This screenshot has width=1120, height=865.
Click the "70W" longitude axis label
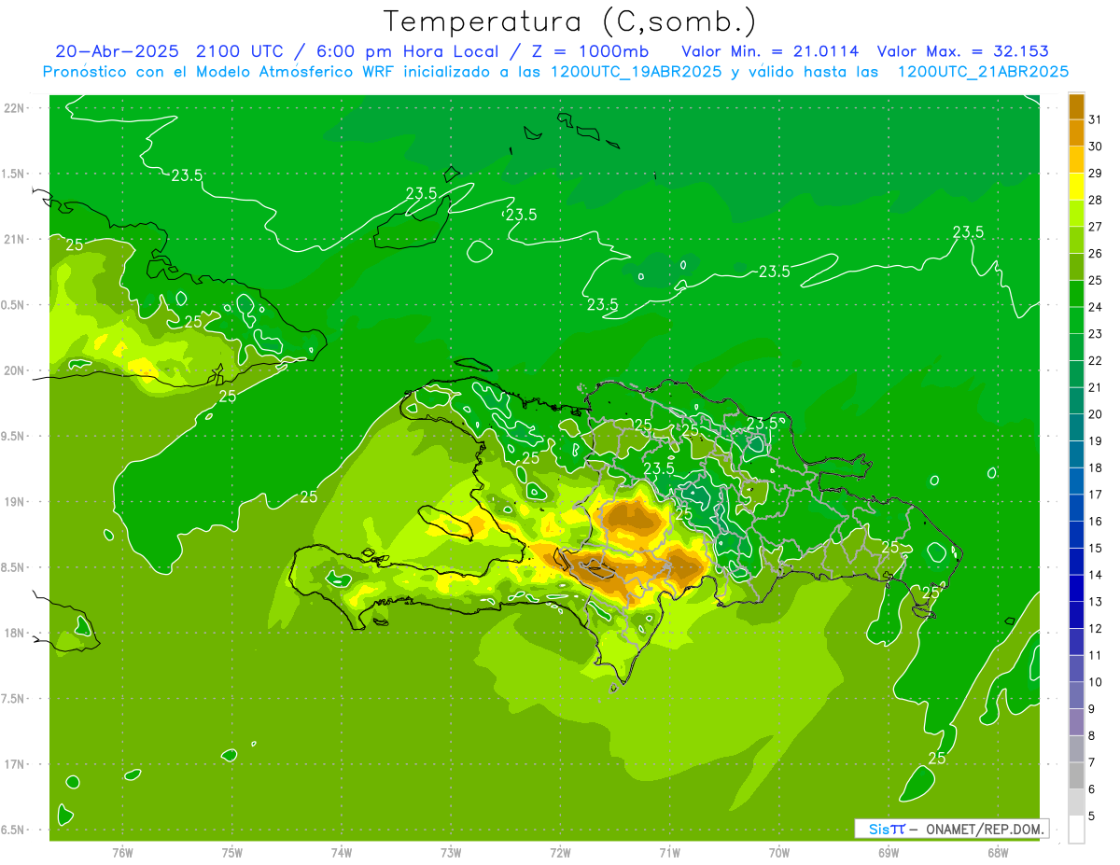(x=779, y=853)
